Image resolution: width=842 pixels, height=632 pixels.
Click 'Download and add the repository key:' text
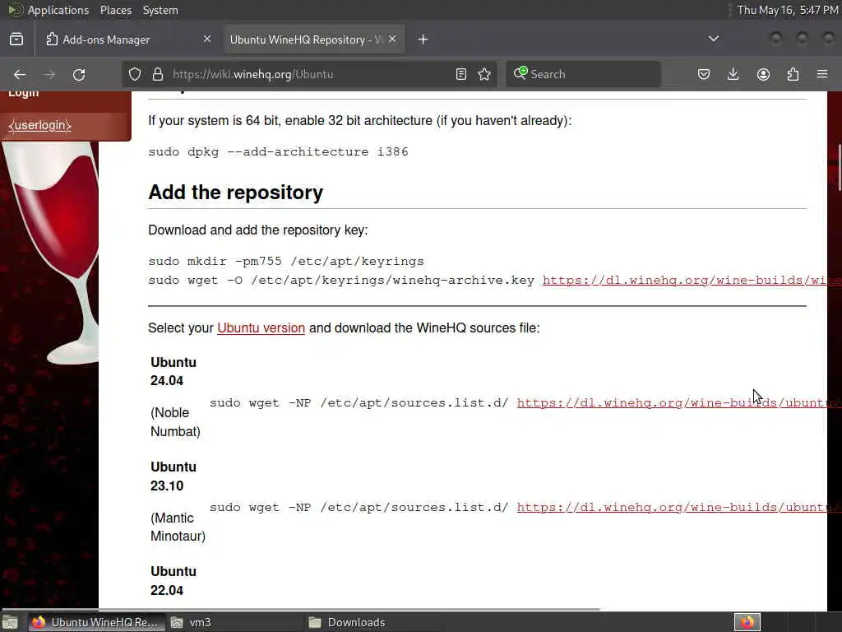pyautogui.click(x=257, y=230)
